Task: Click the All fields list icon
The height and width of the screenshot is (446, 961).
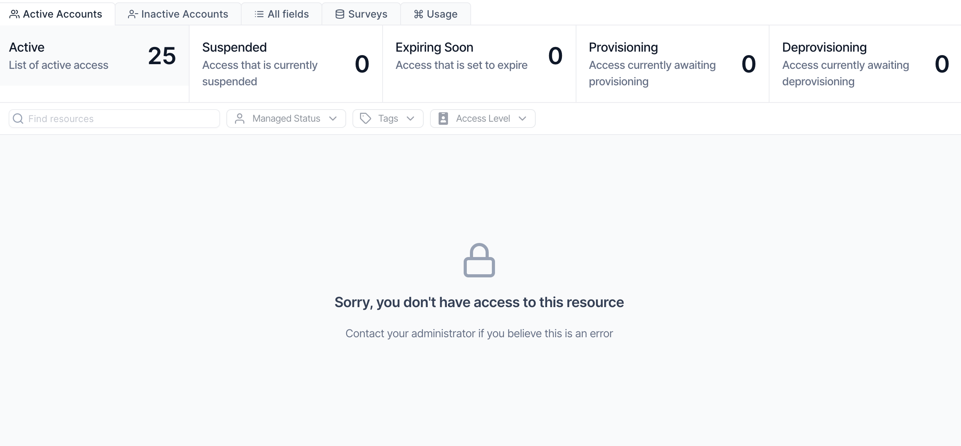Action: [259, 14]
